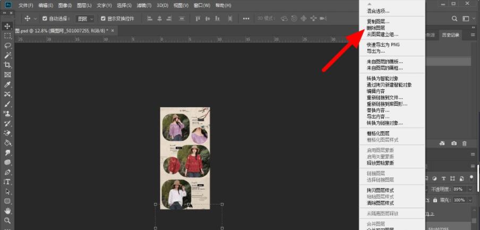Open the three-dots more align options
The width and height of the screenshot is (480, 230).
[246, 19]
